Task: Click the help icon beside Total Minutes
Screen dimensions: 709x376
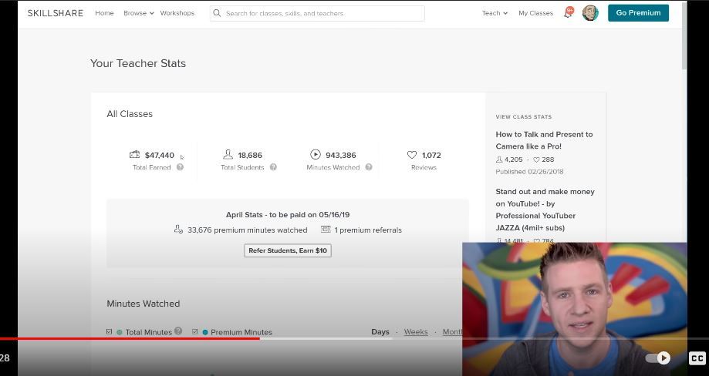Action: click(178, 331)
